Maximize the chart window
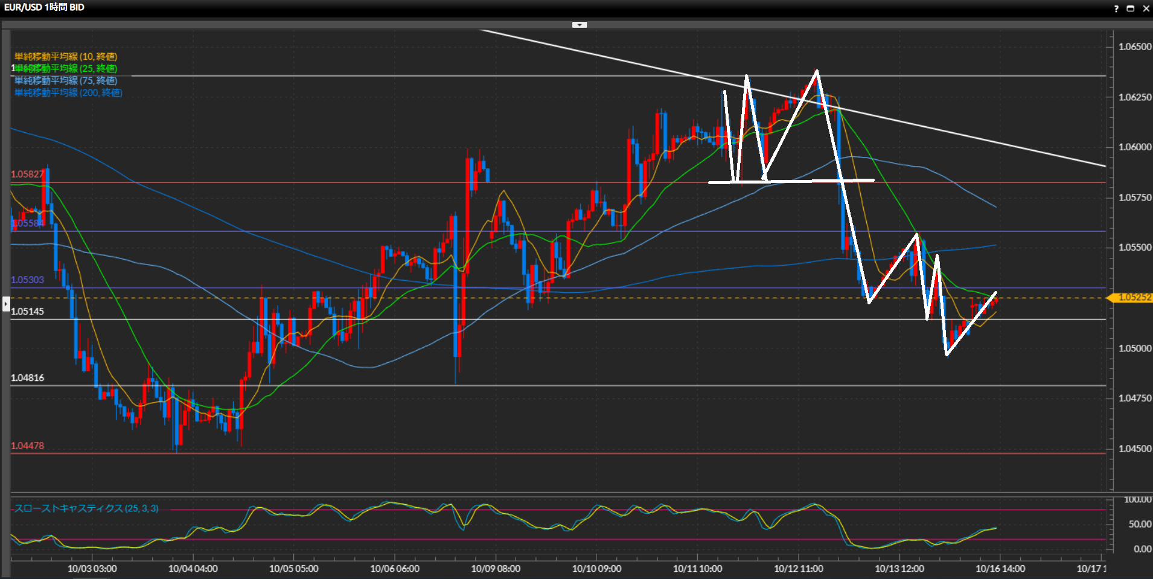1153x579 pixels. [1131, 8]
